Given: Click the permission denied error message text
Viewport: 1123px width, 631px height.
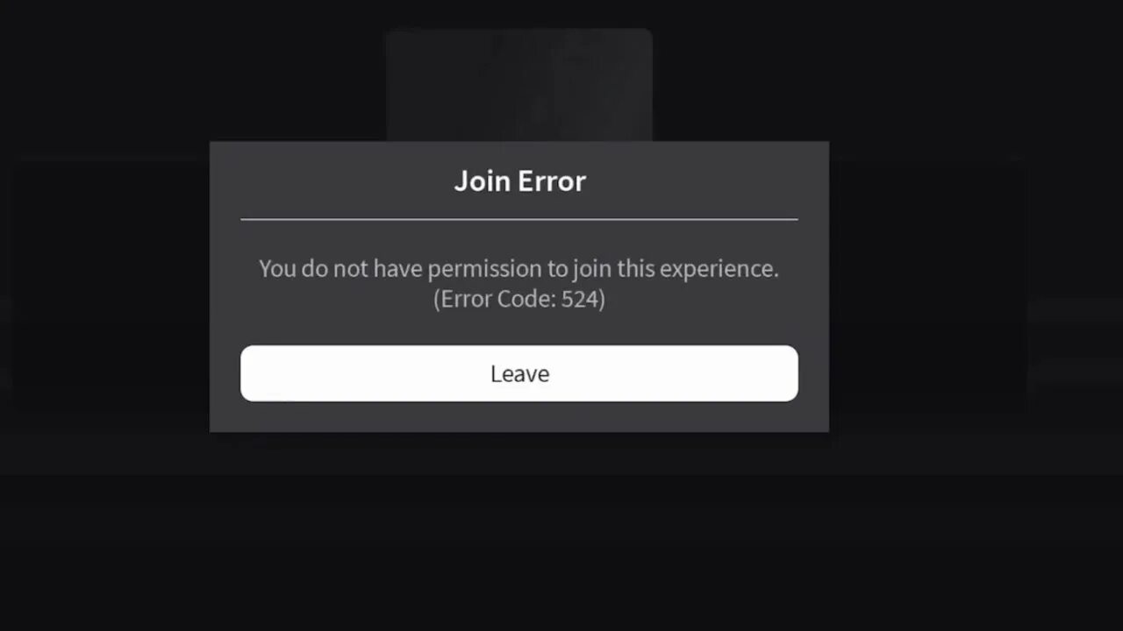Looking at the screenshot, I should [519, 268].
